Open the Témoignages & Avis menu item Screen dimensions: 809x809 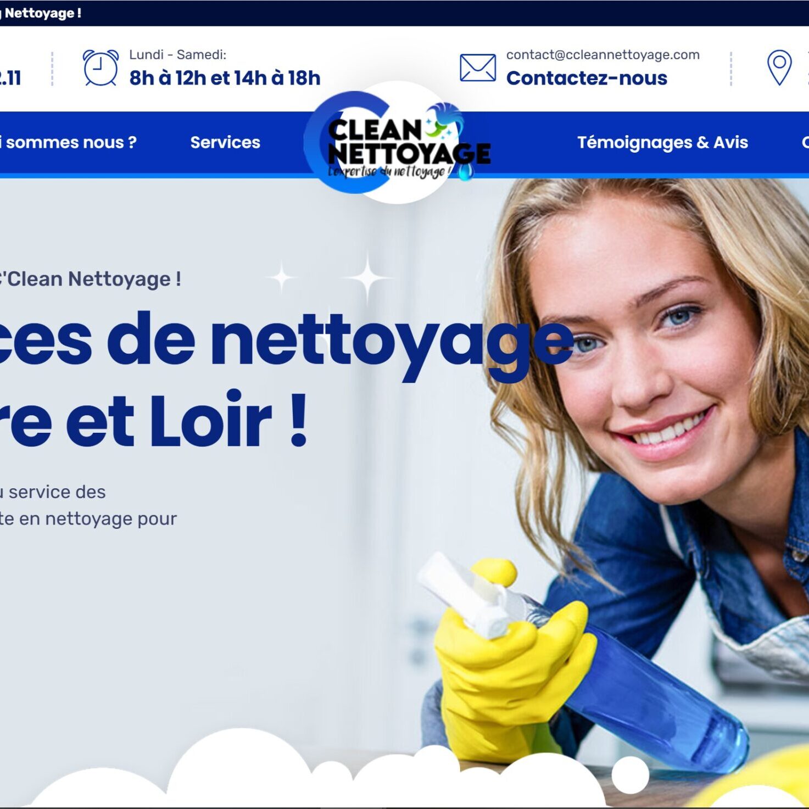(662, 142)
